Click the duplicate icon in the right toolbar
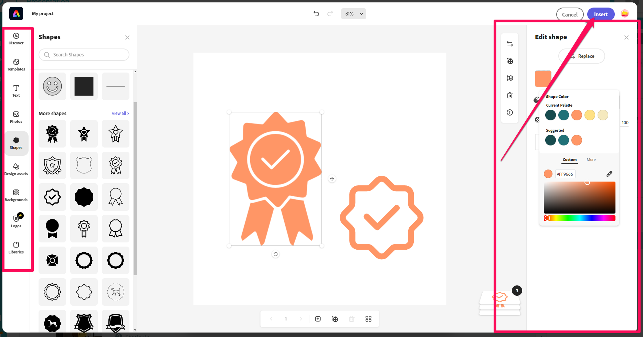Image resolution: width=643 pixels, height=337 pixels. point(510,61)
